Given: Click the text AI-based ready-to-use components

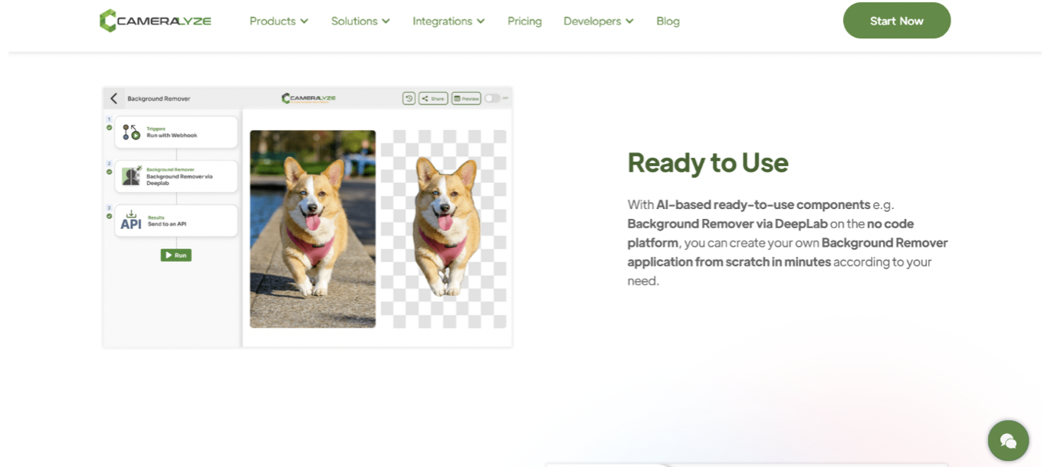Looking at the screenshot, I should tap(763, 204).
